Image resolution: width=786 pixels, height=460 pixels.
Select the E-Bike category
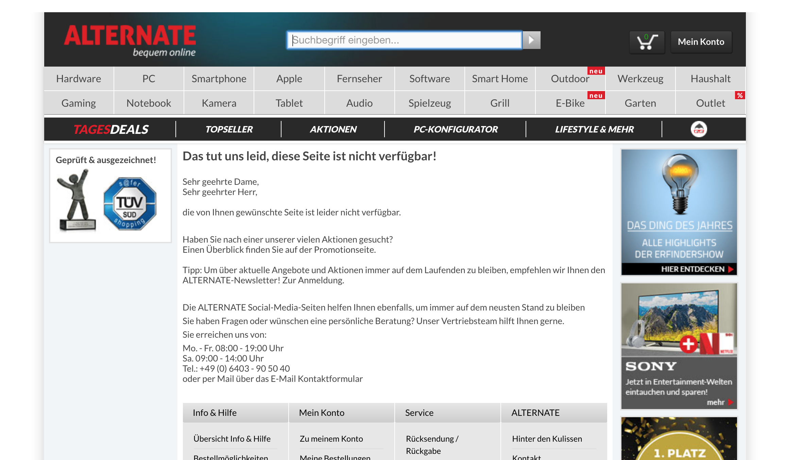[x=570, y=103]
